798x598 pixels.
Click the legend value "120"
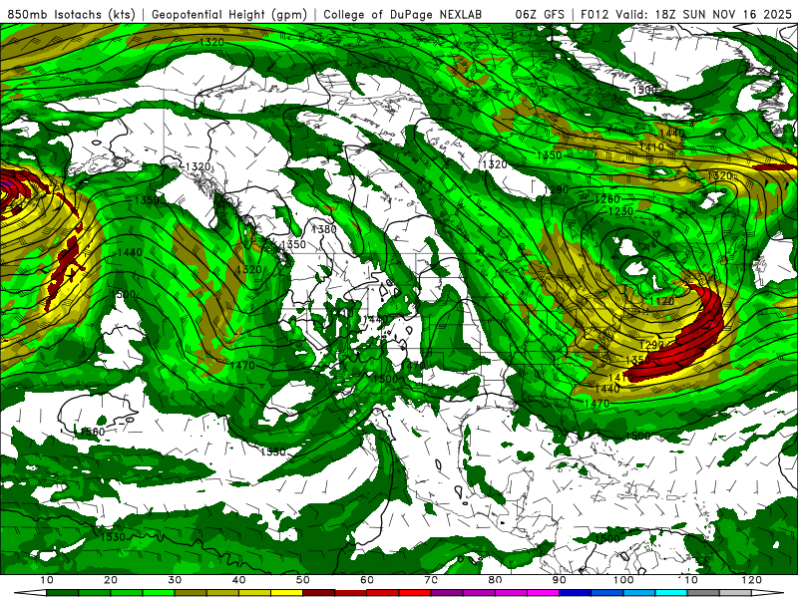click(x=752, y=580)
